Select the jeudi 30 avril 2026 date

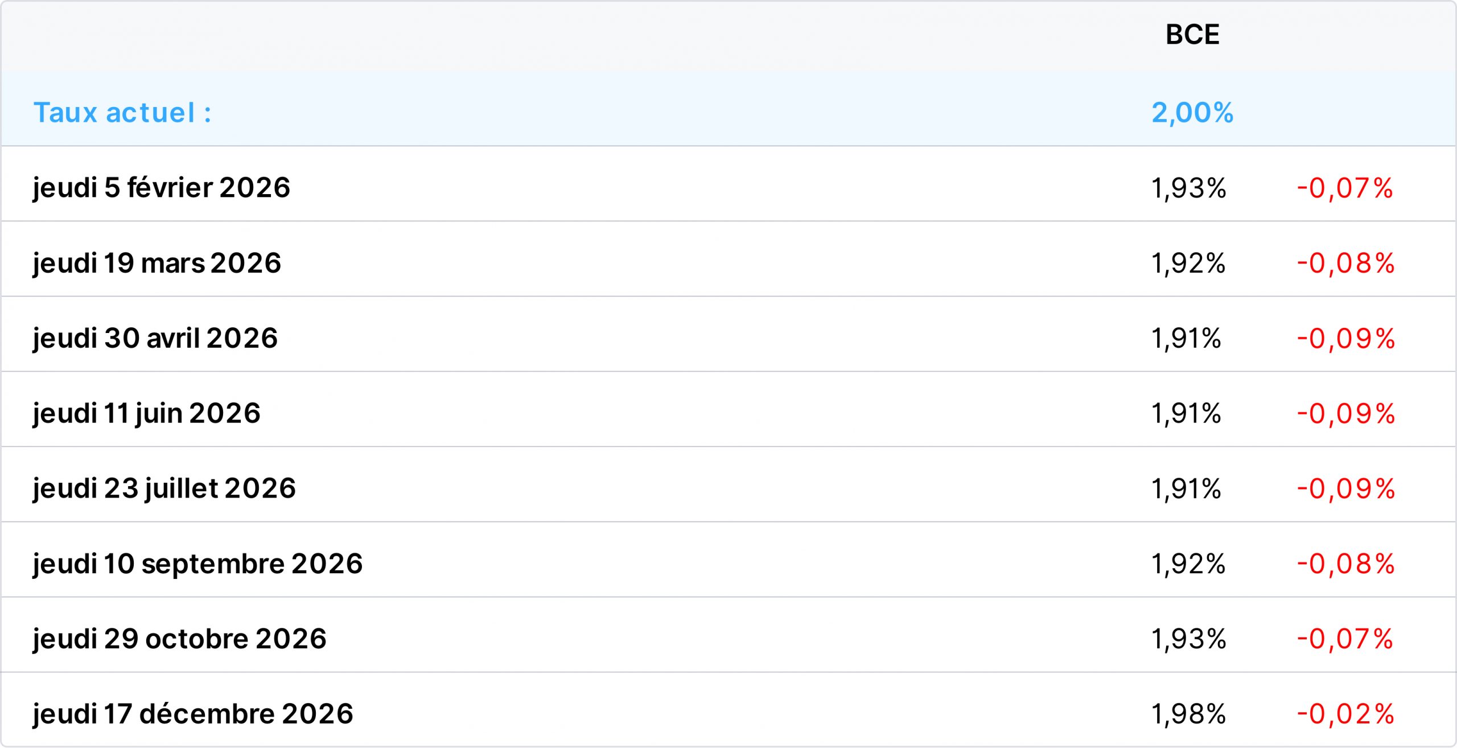155,339
